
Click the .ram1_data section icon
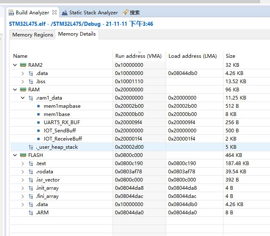pos(31,98)
